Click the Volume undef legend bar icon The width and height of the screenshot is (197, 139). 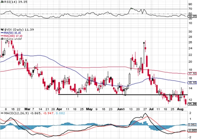(x=2, y=39)
